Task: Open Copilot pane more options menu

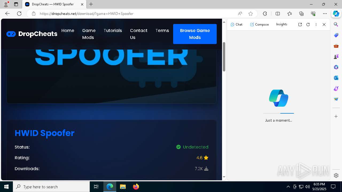Action: tap(316, 25)
